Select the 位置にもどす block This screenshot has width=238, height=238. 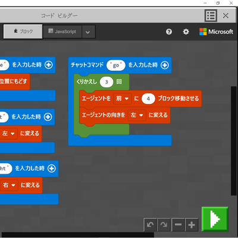15,82
